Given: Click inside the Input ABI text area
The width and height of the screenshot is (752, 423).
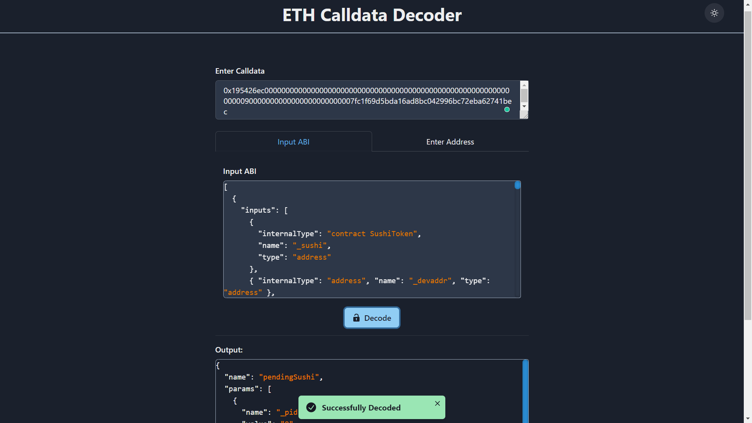Looking at the screenshot, I should pyautogui.click(x=371, y=240).
